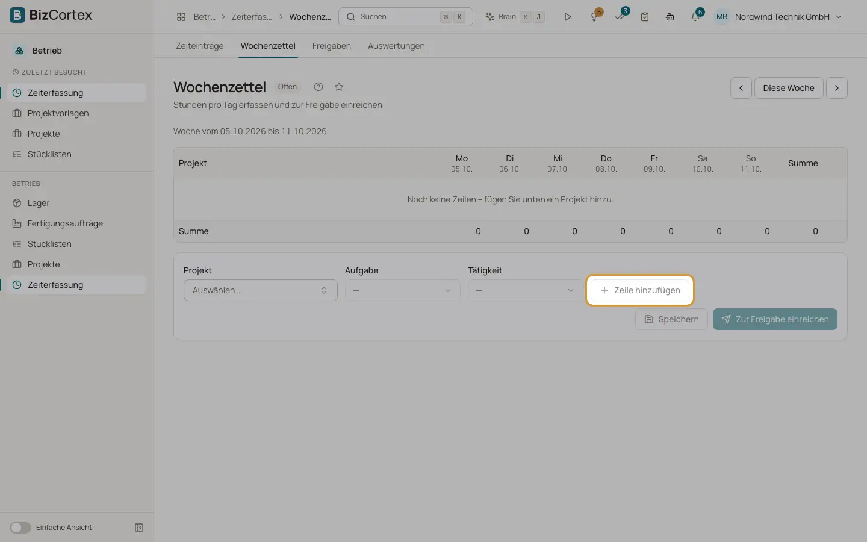Image resolution: width=867 pixels, height=542 pixels.
Task: Open the lightbulb tips icon with badge 5
Action: [x=595, y=16]
